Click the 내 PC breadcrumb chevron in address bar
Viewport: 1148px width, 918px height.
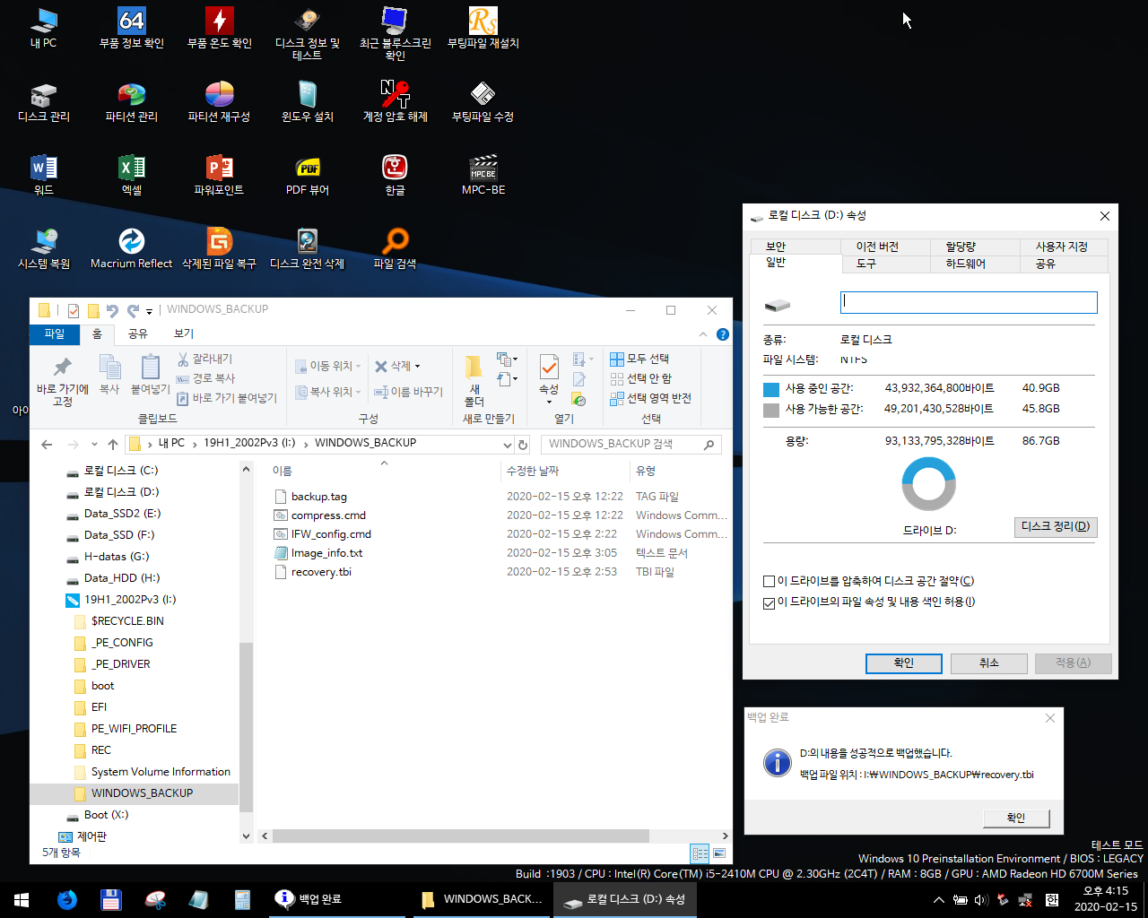click(195, 444)
